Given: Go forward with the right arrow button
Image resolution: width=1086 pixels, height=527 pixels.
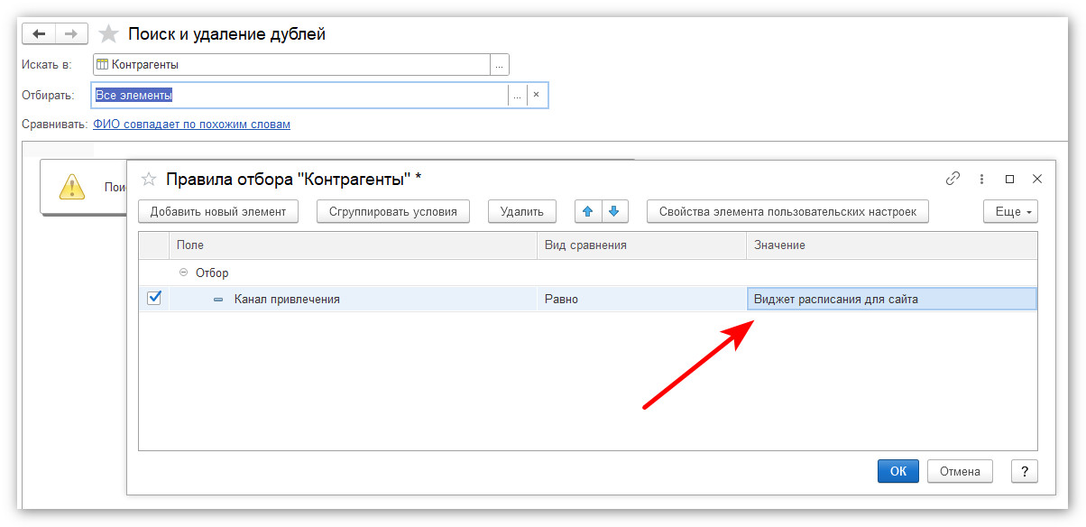Looking at the screenshot, I should (x=71, y=34).
